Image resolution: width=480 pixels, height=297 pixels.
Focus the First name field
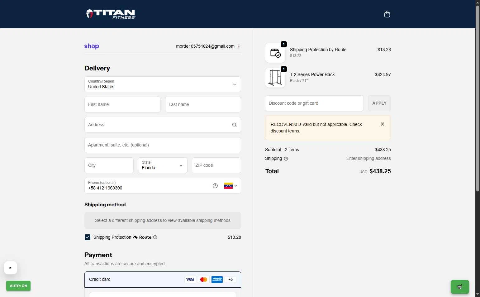click(122, 105)
